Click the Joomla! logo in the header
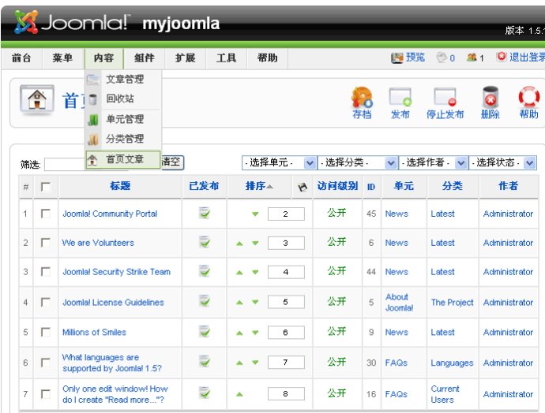This screenshot has height=413, width=545. (x=71, y=22)
